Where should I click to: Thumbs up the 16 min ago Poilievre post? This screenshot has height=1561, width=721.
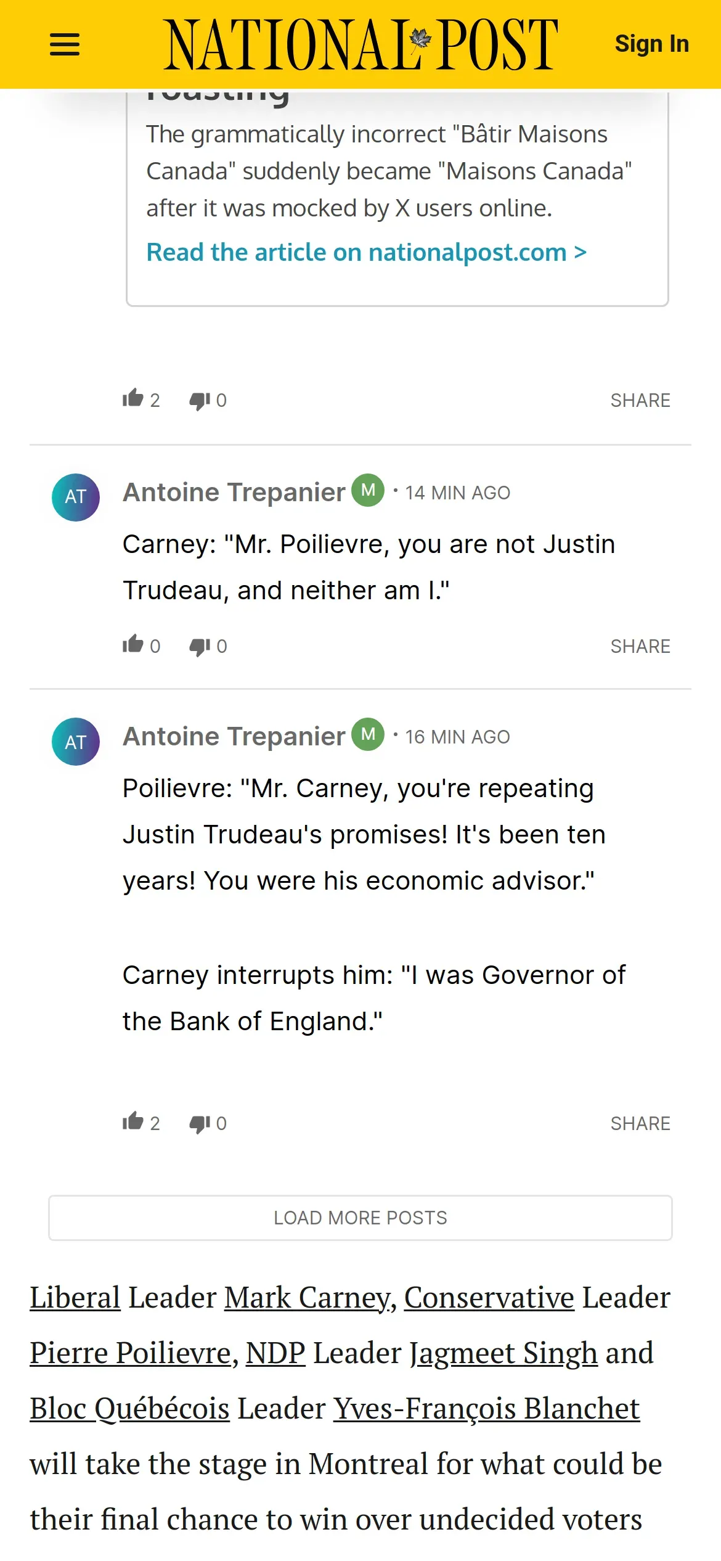coord(133,1122)
